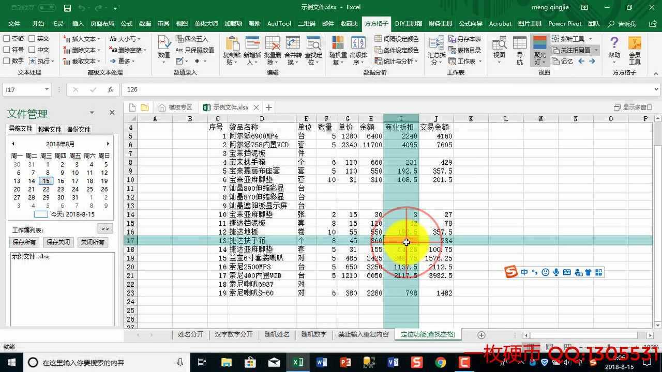Open the DIY工具箱 ribbon tab
Screen dimensions: 662x372
click(x=409, y=24)
